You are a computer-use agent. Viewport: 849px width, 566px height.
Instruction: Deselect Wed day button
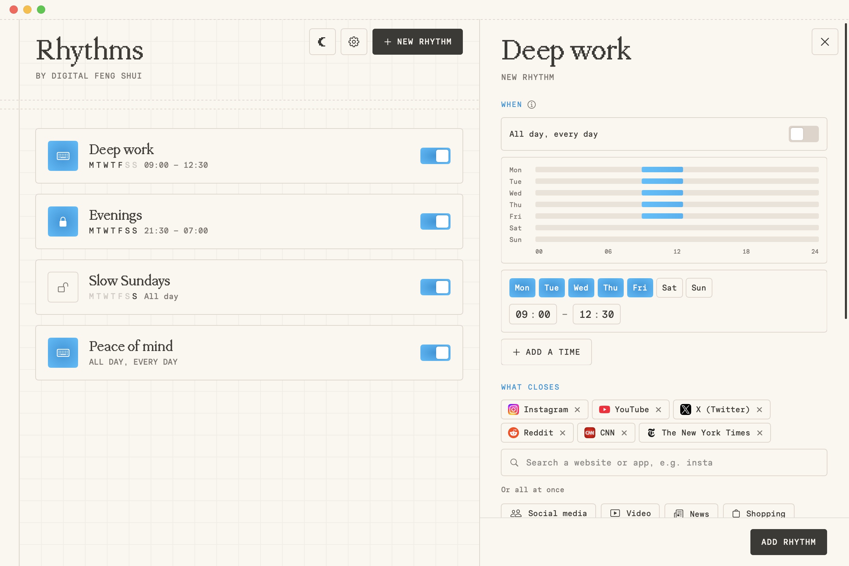click(x=581, y=288)
